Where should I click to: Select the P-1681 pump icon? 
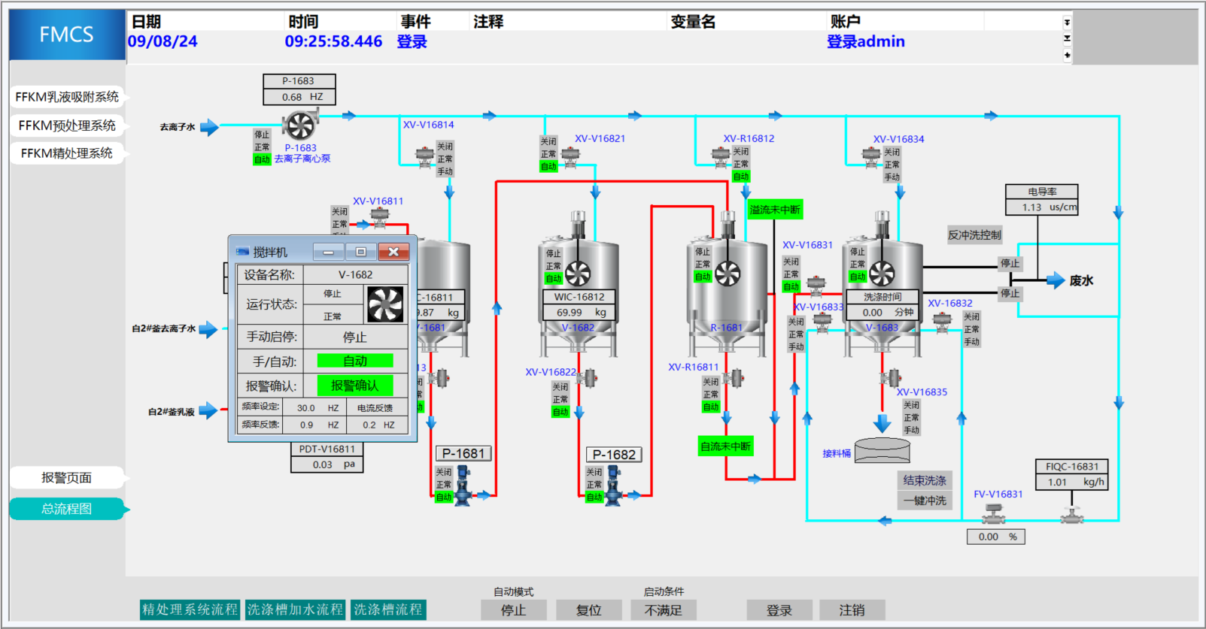(x=463, y=486)
